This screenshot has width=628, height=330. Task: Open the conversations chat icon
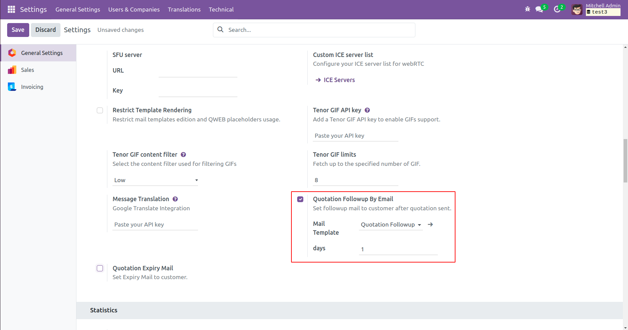pyautogui.click(x=539, y=9)
